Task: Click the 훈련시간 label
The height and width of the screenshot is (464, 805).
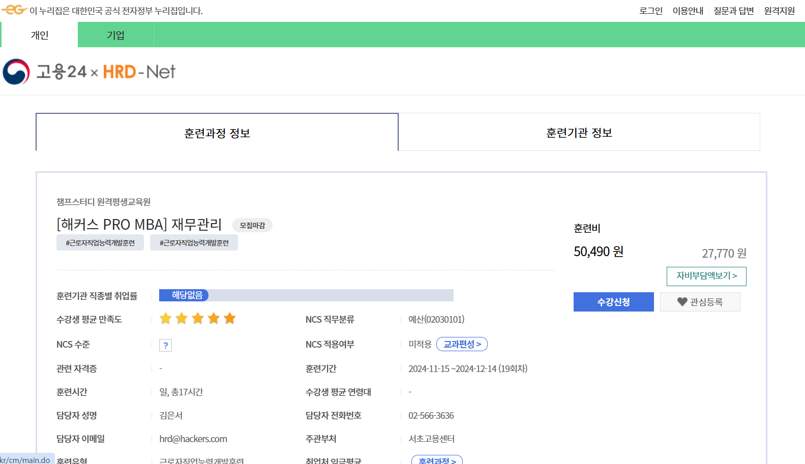Action: [x=72, y=392]
